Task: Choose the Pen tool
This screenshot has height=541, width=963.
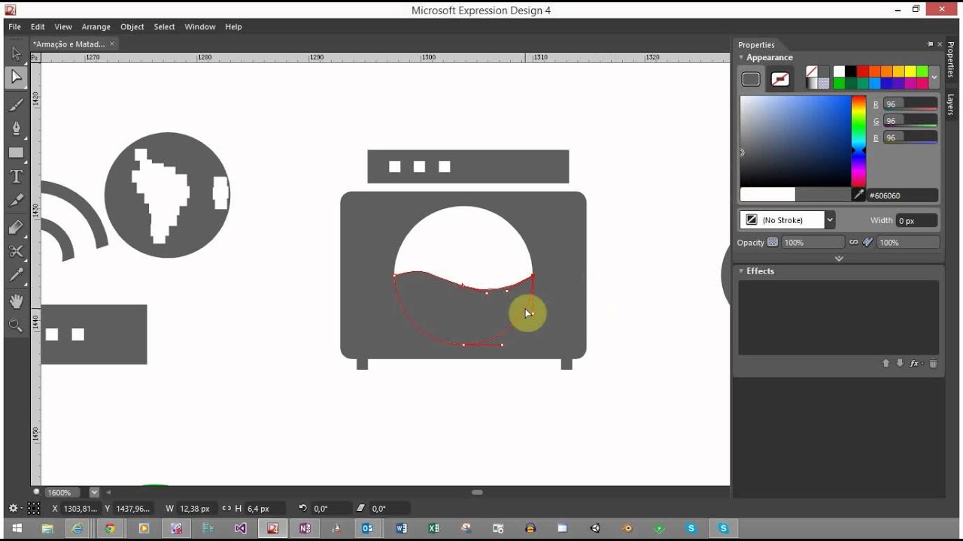Action: [x=16, y=128]
